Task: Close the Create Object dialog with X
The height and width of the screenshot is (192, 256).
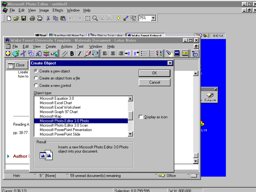Action: pos(170,63)
